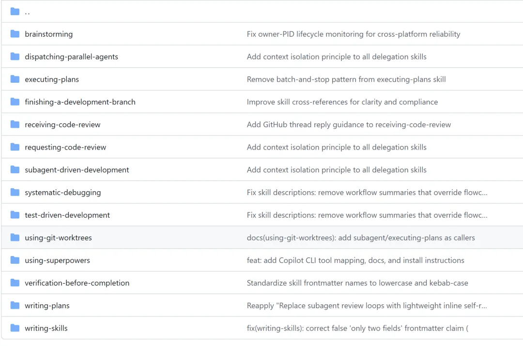Click the systematic-debugging folder icon
Viewport: 523px width, 346px height.
click(x=15, y=193)
